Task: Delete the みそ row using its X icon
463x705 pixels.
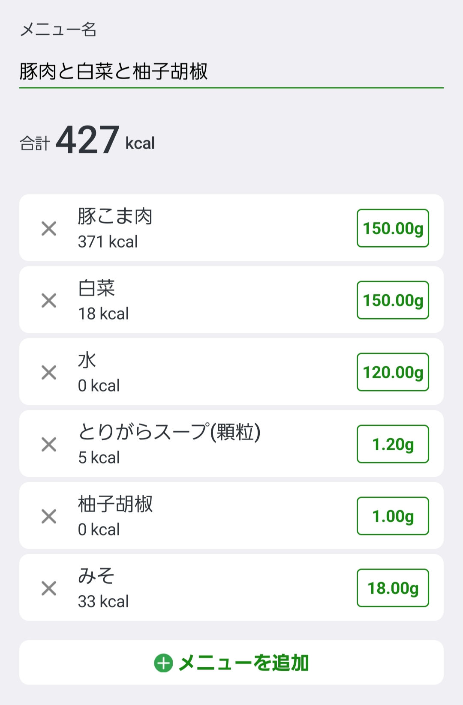Action: click(x=49, y=588)
